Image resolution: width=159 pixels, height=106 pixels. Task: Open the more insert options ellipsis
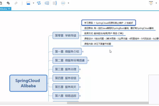pyautogui.click(x=63, y=3)
